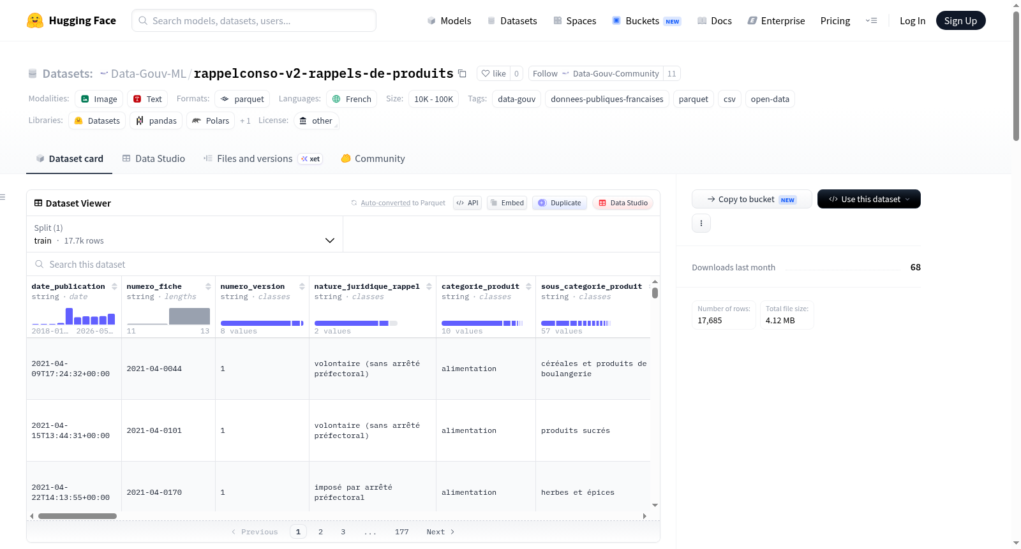The image size is (1021, 549).
Task: Click the table's vertical scrollbar thumb
Action: click(x=655, y=293)
